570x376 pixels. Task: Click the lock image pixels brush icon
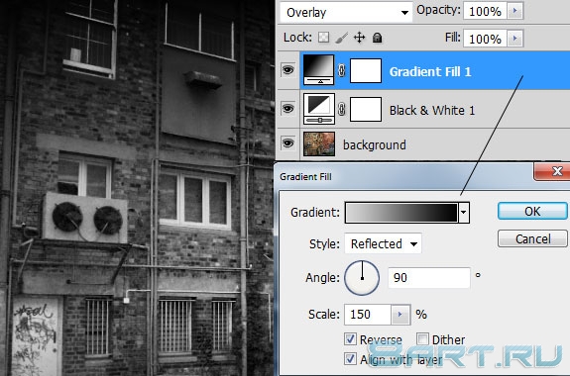[x=341, y=37]
